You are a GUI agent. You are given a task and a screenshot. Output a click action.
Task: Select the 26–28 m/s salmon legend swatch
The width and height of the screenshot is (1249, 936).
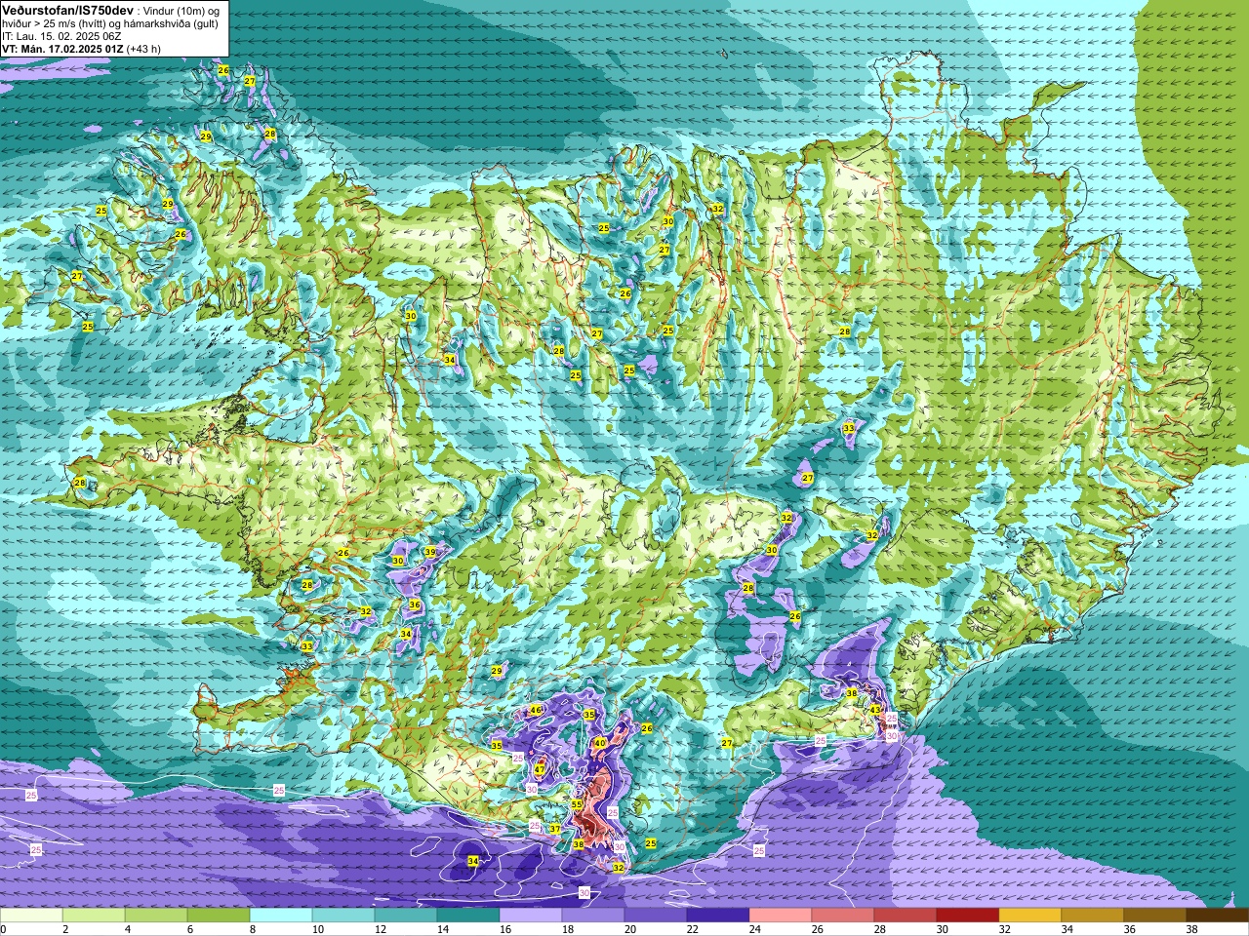843,916
